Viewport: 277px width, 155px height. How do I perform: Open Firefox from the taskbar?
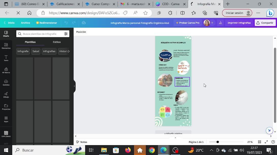coord(128,150)
